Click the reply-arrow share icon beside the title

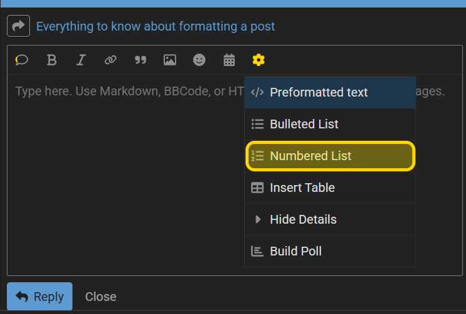point(18,26)
